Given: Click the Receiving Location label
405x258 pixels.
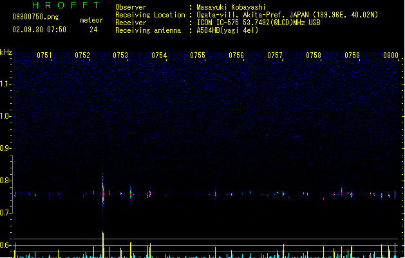Looking at the screenshot, I should [150, 15].
